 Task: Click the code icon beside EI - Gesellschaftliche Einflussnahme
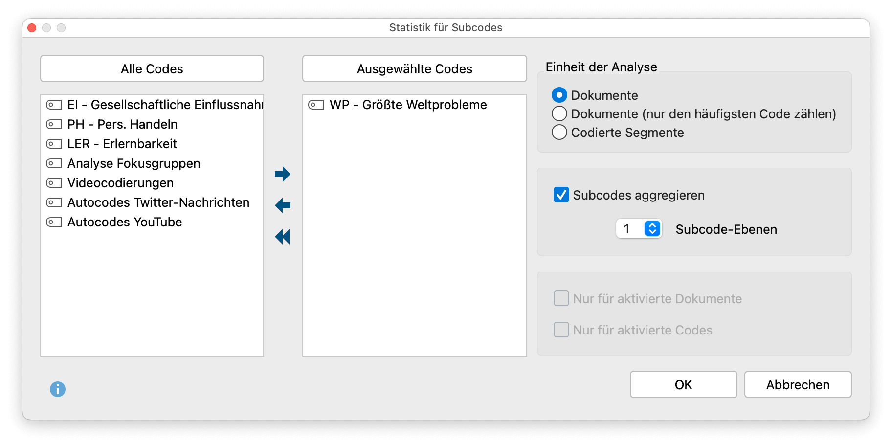coord(54,104)
